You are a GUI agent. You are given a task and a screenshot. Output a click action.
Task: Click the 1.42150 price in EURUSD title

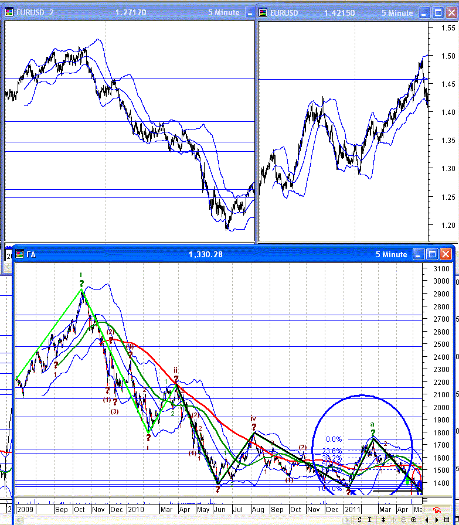tap(339, 13)
